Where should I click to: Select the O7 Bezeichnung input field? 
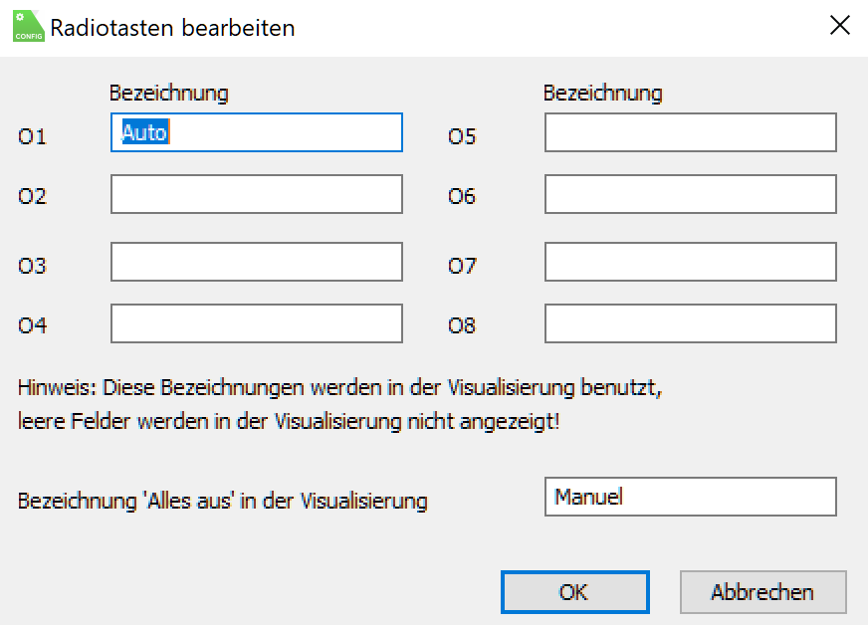pos(690,262)
